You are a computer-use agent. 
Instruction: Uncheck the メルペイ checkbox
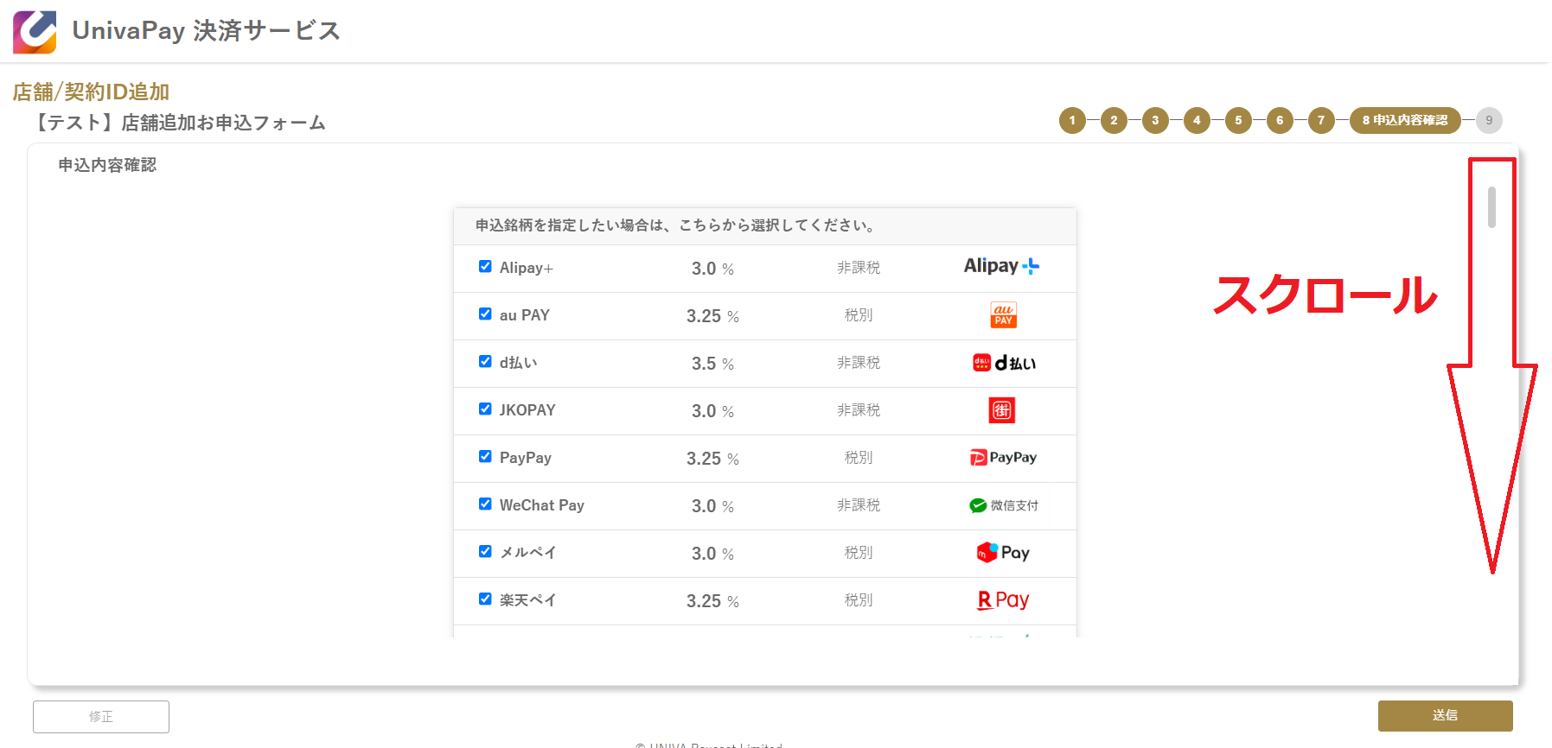coord(485,552)
